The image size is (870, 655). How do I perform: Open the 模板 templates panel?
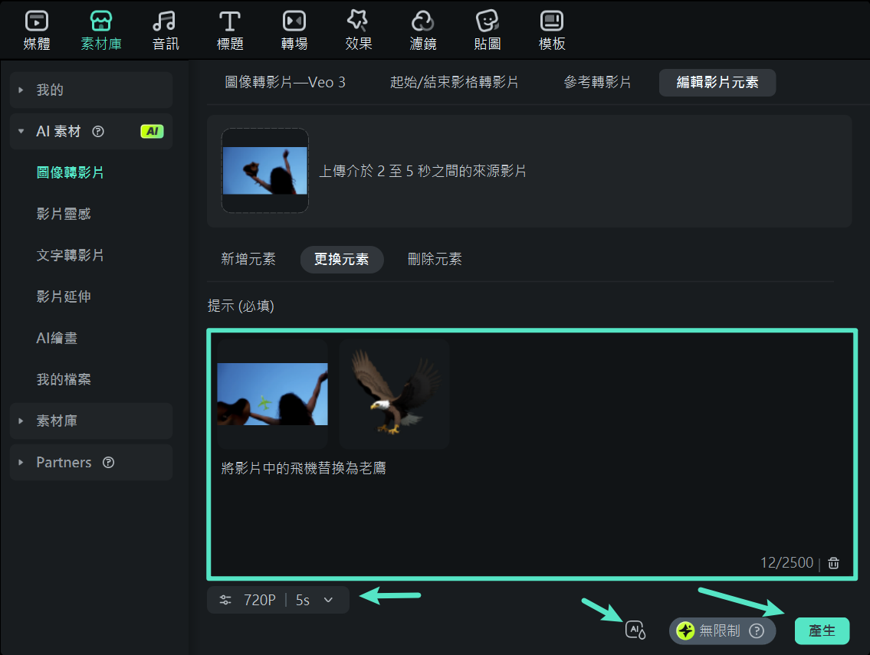[552, 29]
